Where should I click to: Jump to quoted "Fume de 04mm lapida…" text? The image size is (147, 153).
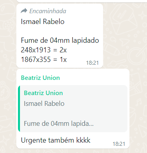pyautogui.click(x=59, y=123)
